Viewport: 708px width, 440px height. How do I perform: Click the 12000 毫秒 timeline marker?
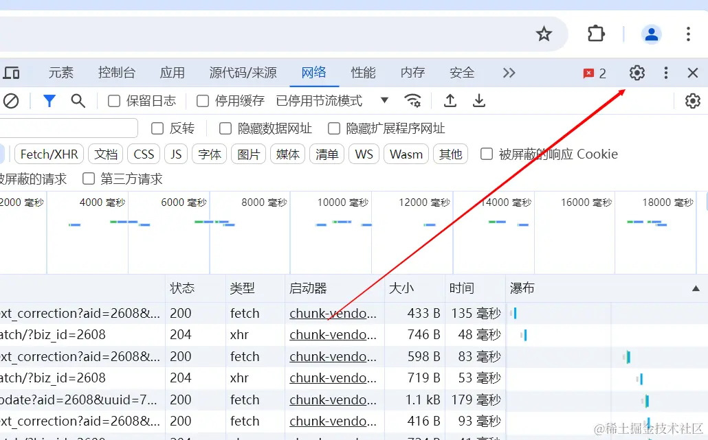coord(424,202)
